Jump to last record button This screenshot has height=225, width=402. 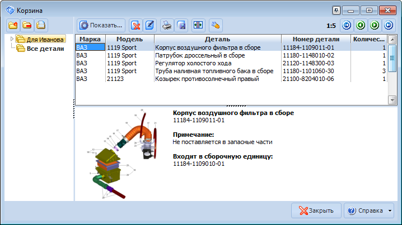389,25
